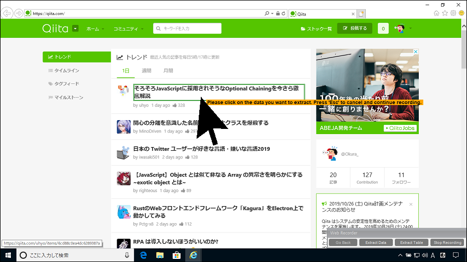Open Microsoft Store from taskbar
Screen dimensions: 467x262
click(176, 255)
